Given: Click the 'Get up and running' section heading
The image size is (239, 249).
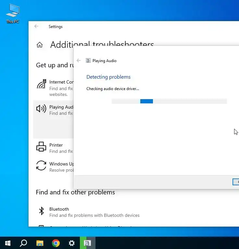Looking at the screenshot, I should coord(55,65).
